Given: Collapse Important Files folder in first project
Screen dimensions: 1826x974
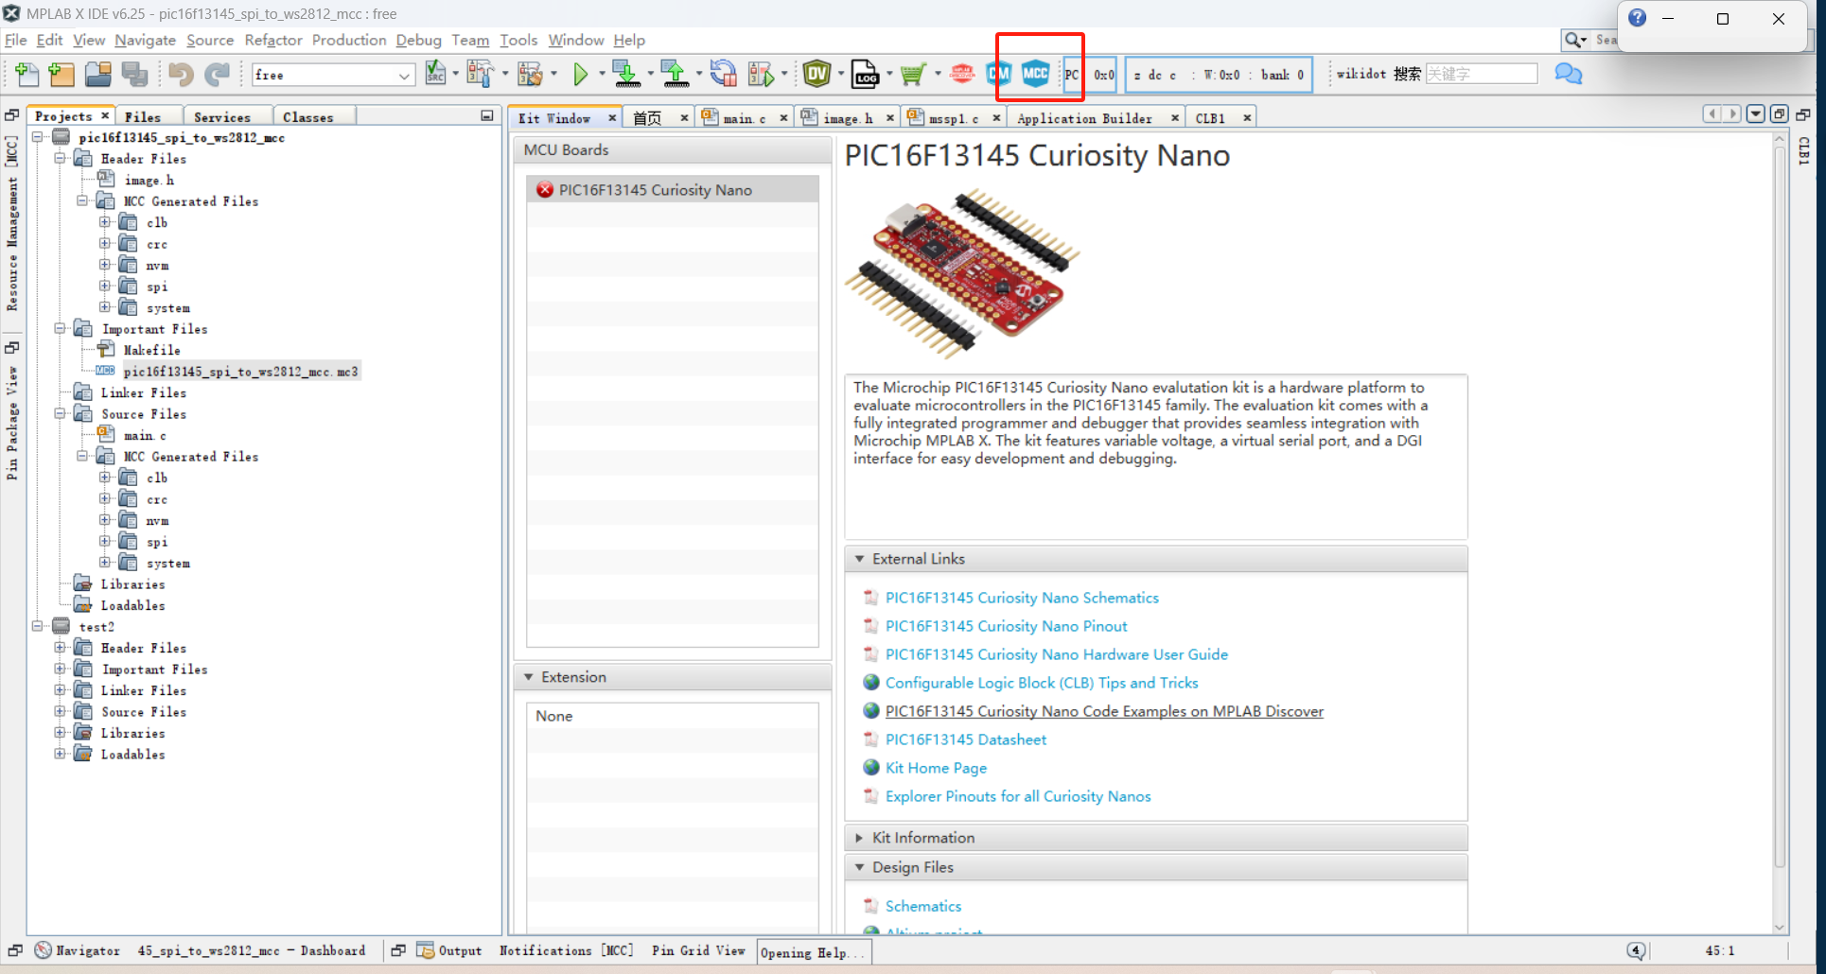Looking at the screenshot, I should 60,329.
